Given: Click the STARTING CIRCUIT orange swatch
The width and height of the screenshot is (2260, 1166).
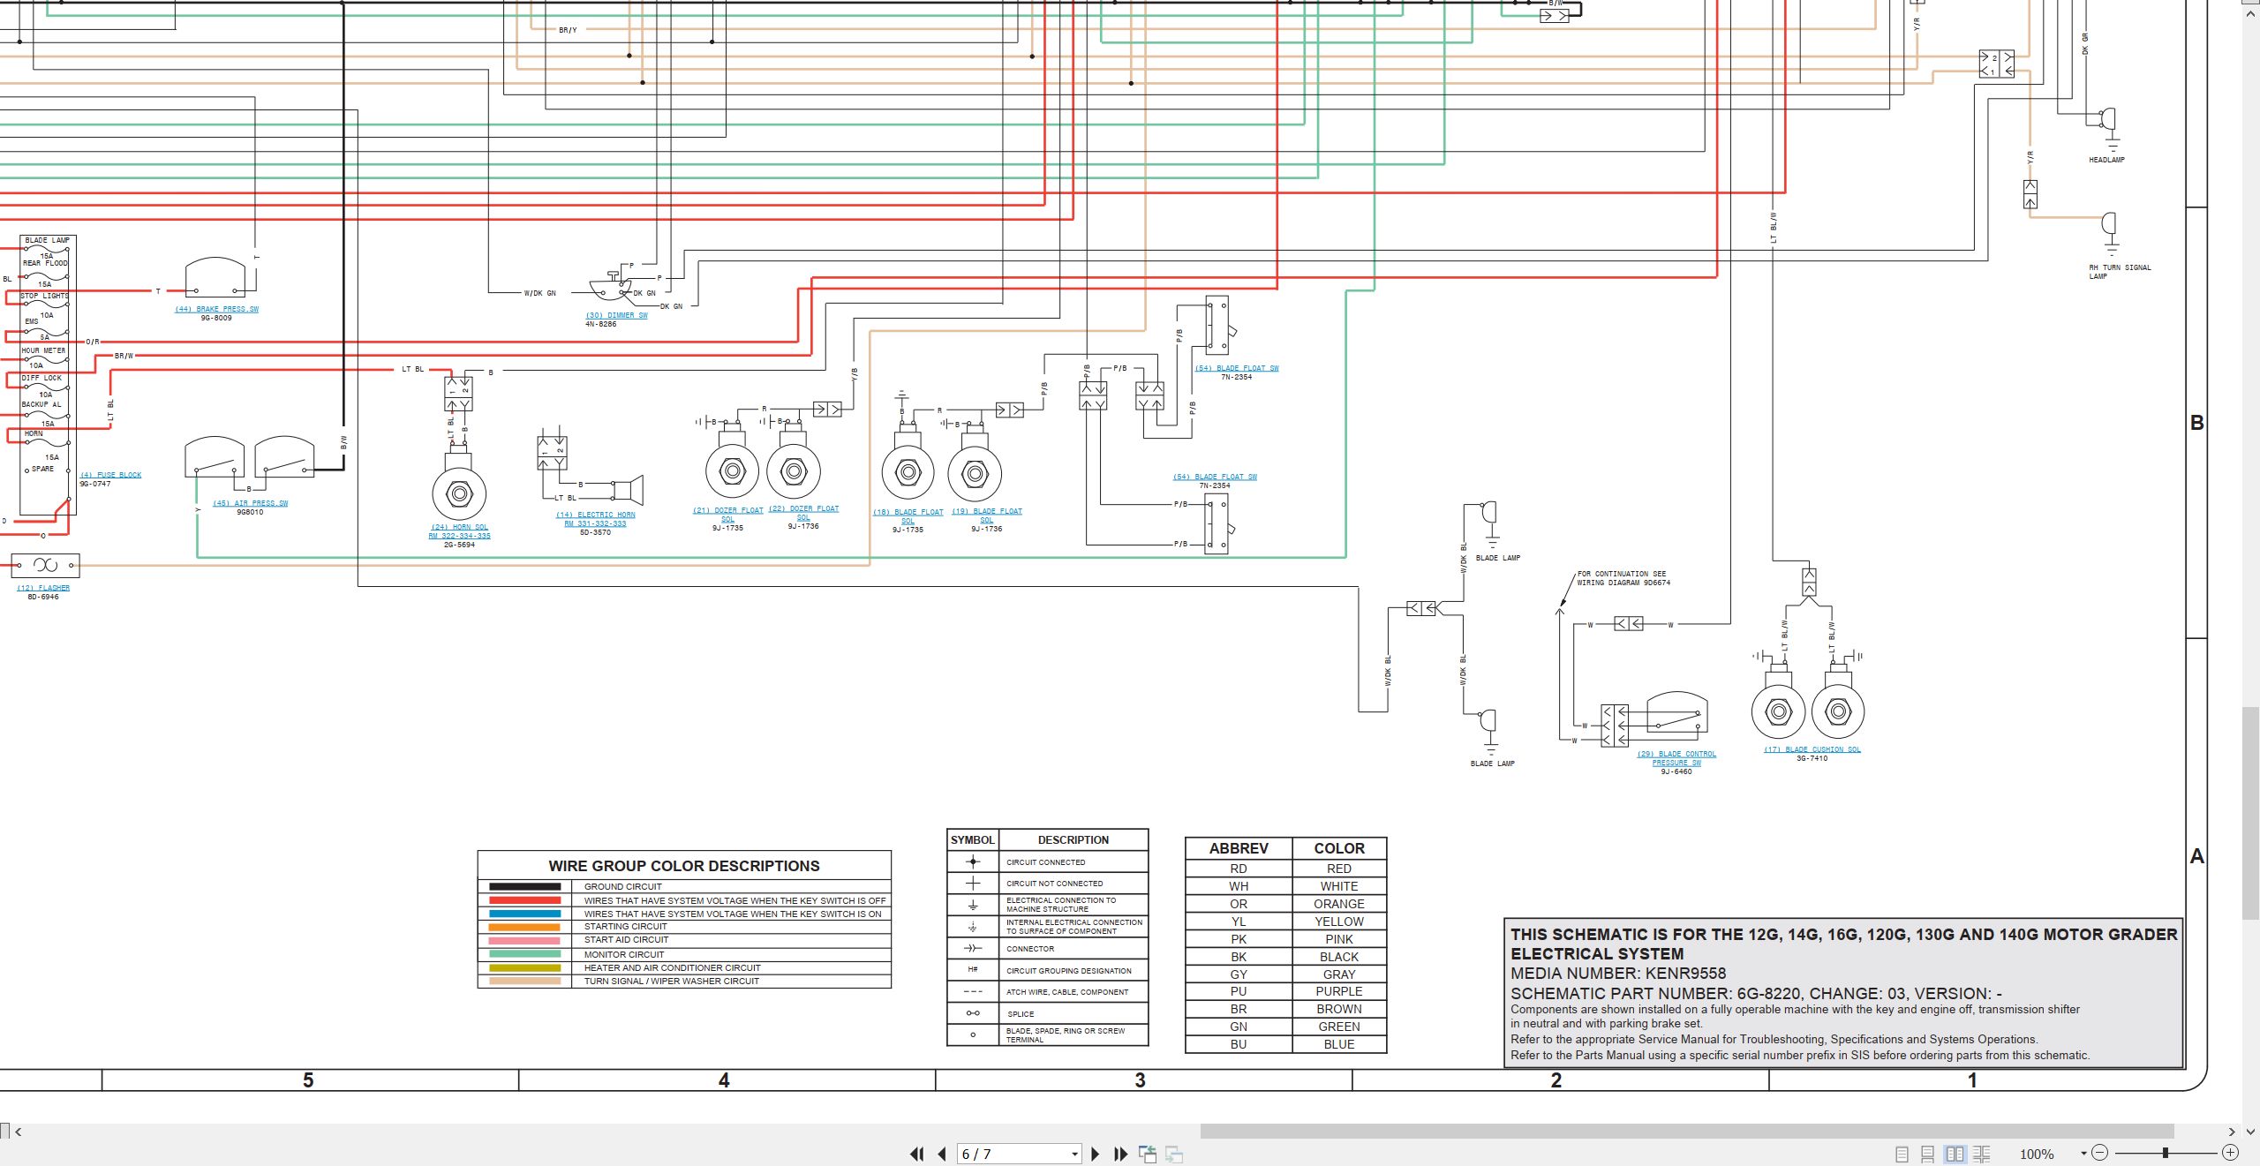Looking at the screenshot, I should [x=524, y=927].
